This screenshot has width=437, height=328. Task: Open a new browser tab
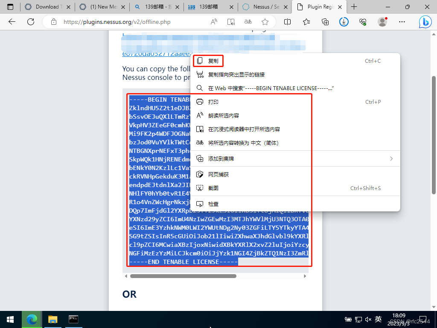[354, 7]
